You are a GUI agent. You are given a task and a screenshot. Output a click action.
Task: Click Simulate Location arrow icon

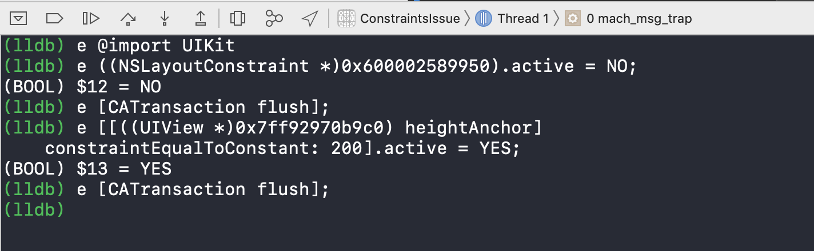(309, 19)
